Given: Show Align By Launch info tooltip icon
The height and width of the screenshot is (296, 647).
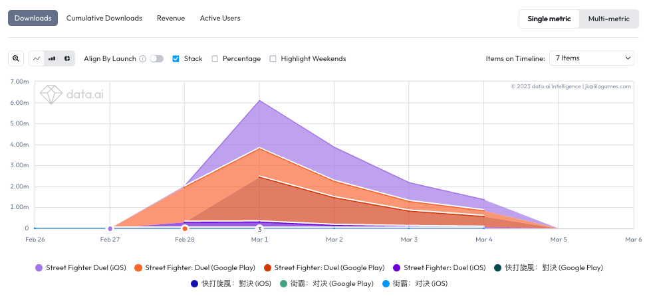Looking at the screenshot, I should click(143, 59).
